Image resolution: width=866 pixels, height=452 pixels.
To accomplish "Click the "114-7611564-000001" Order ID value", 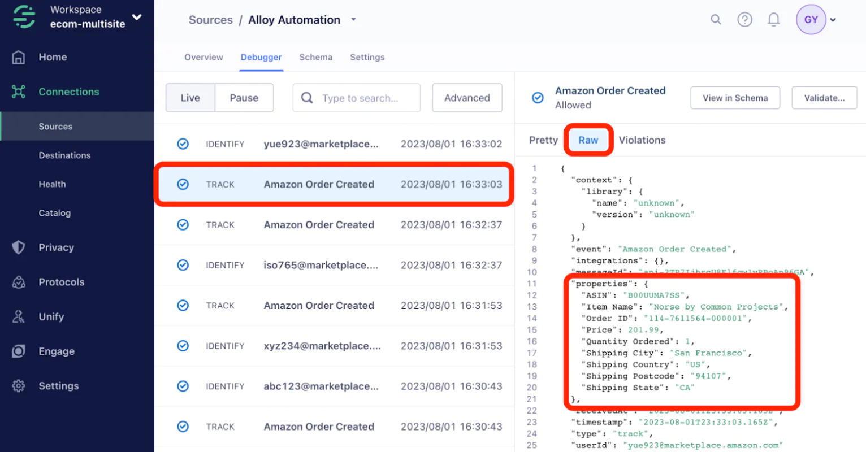I will click(697, 318).
